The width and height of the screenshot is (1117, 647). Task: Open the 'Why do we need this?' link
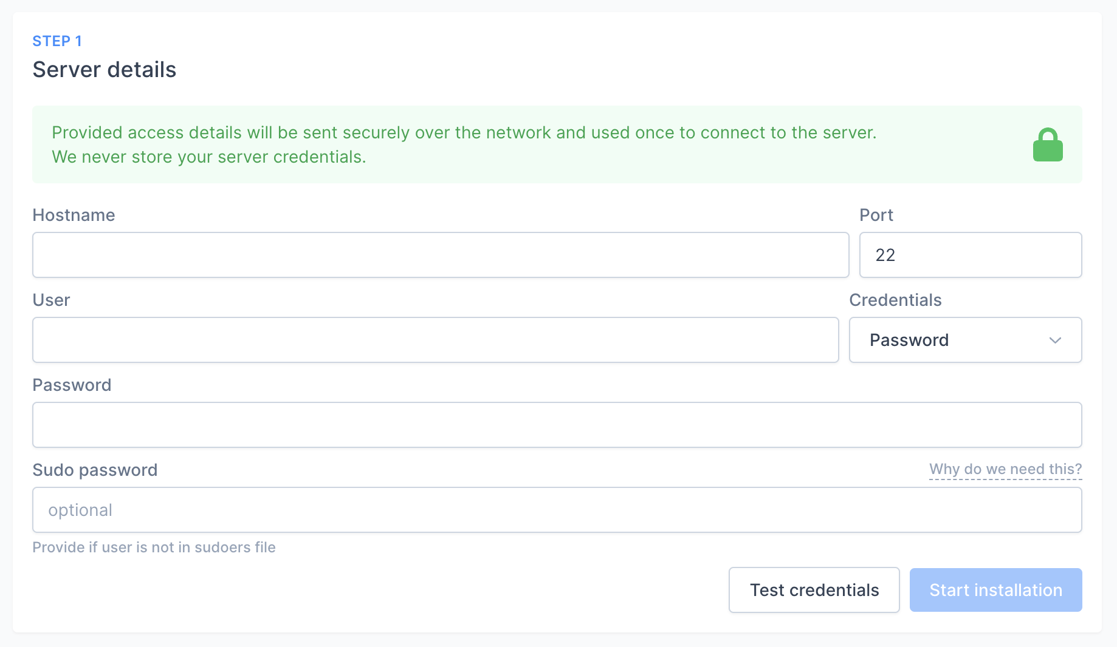[x=1005, y=469]
